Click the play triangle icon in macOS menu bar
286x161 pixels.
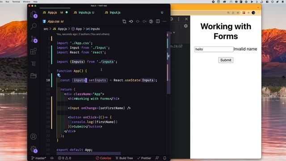(252, 2)
